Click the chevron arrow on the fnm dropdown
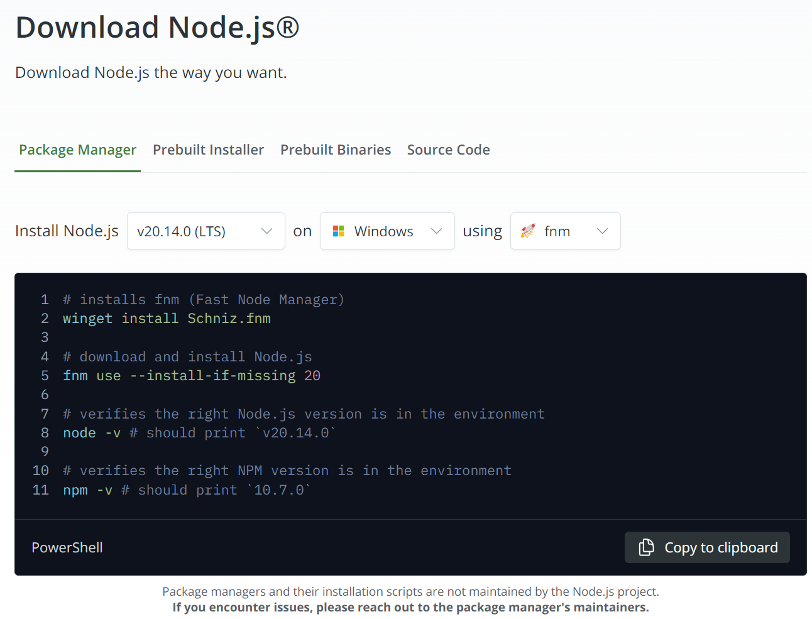The height and width of the screenshot is (619, 812). tap(602, 231)
